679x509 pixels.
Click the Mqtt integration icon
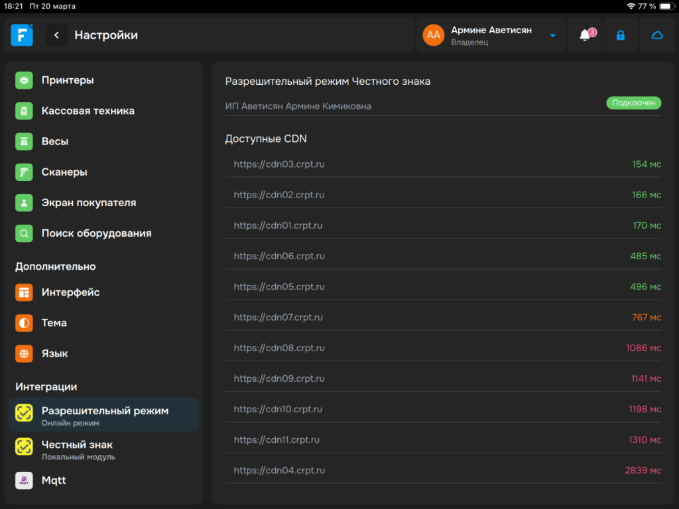click(x=24, y=481)
